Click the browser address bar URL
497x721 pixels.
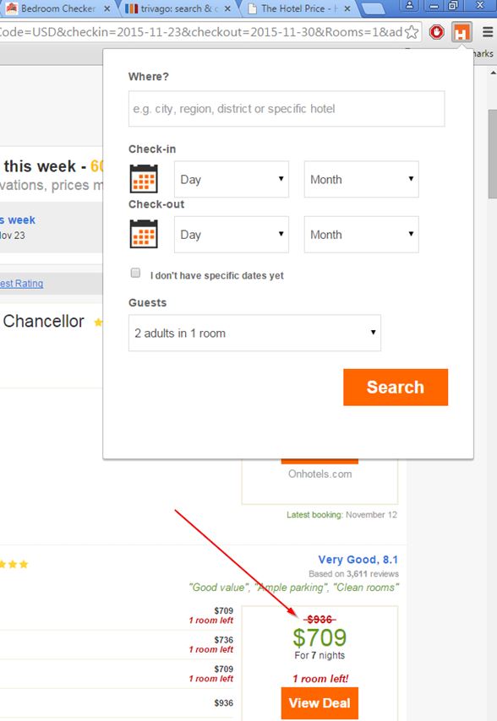pos(200,32)
